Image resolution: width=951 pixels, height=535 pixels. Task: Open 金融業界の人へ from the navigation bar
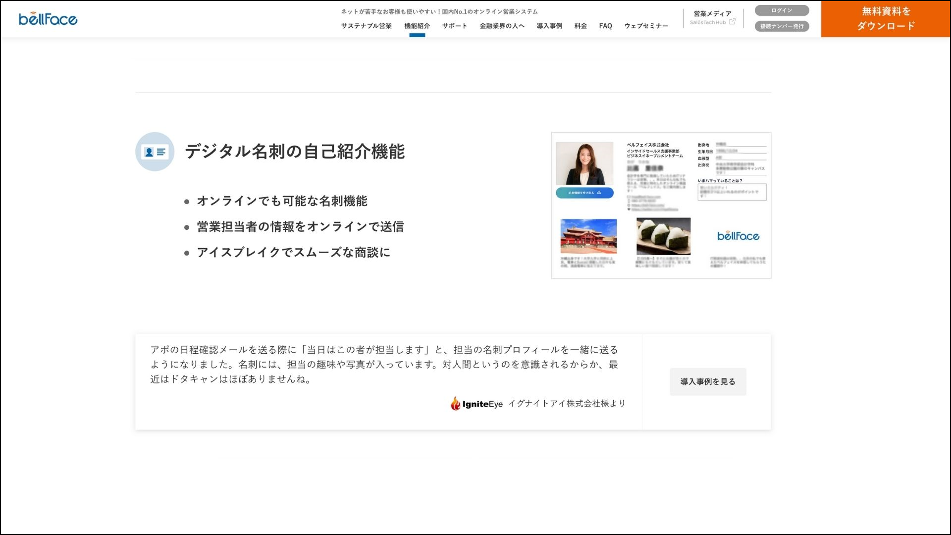501,26
